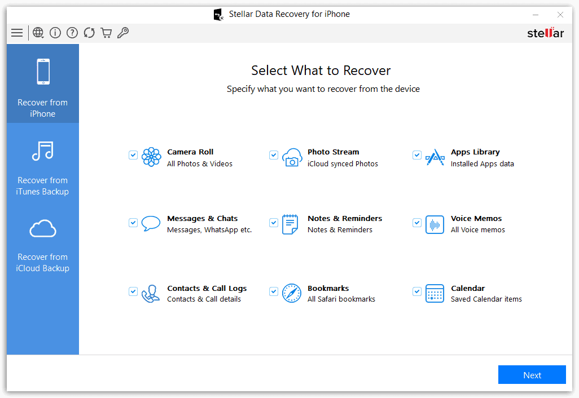Click 'Saved Calendar items' text

coord(486,299)
